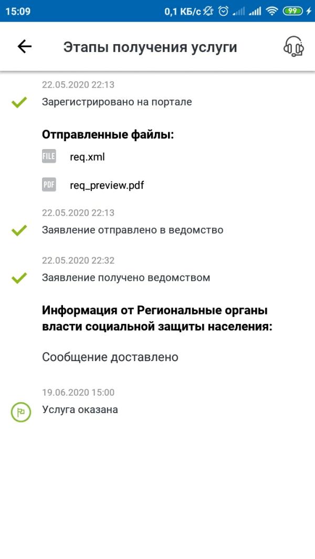Image resolution: width=315 pixels, height=559 pixels.
Task: Tap the PDF icon beside req_preview.pdf
Action: (x=49, y=185)
